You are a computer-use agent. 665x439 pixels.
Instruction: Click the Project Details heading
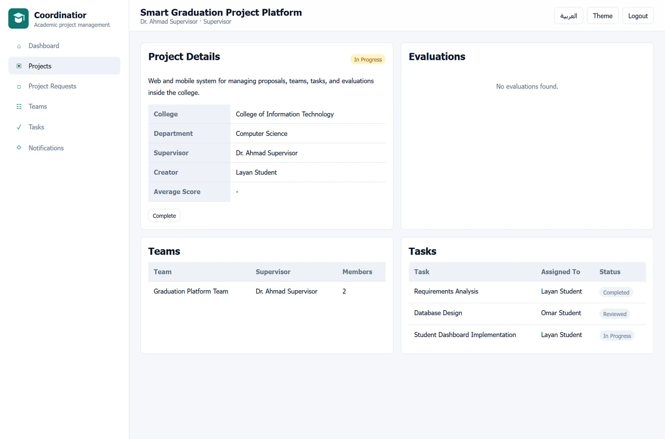pyautogui.click(x=184, y=57)
